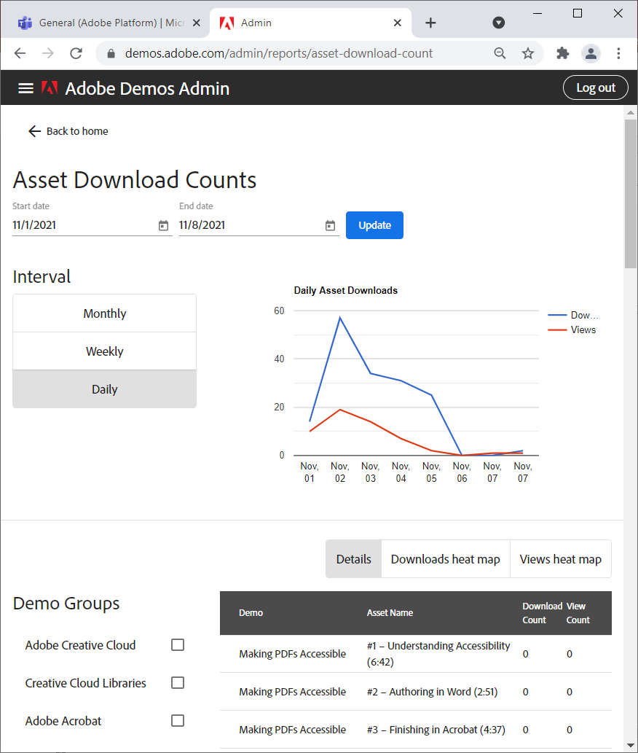Open the End date calendar picker
638x753 pixels.
click(330, 225)
